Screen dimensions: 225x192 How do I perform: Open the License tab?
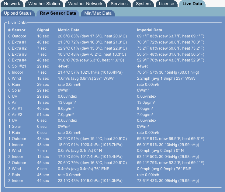(x=167, y=4)
